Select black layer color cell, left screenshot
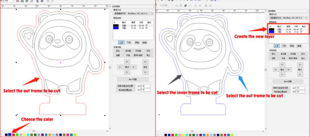Viewport: 310px width, 137px height. coord(116,25)
